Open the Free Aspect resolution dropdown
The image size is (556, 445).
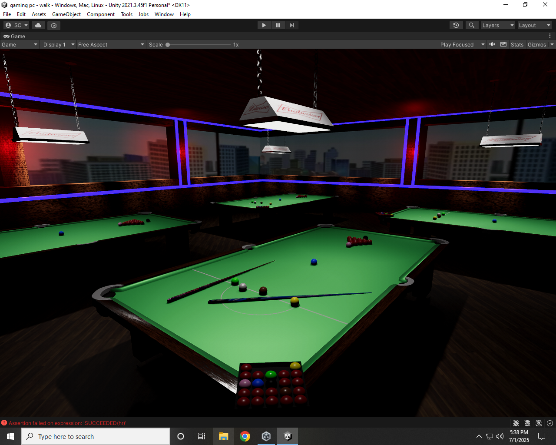tap(111, 44)
